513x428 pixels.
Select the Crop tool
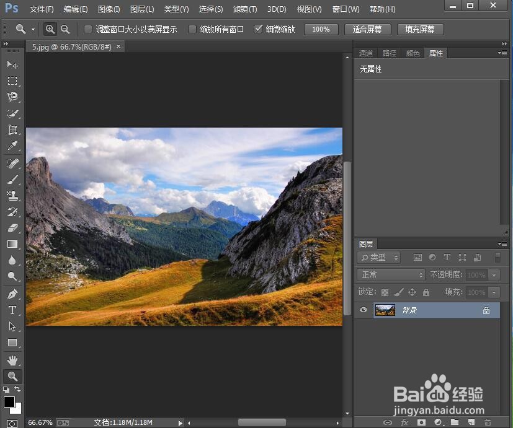[x=12, y=129]
